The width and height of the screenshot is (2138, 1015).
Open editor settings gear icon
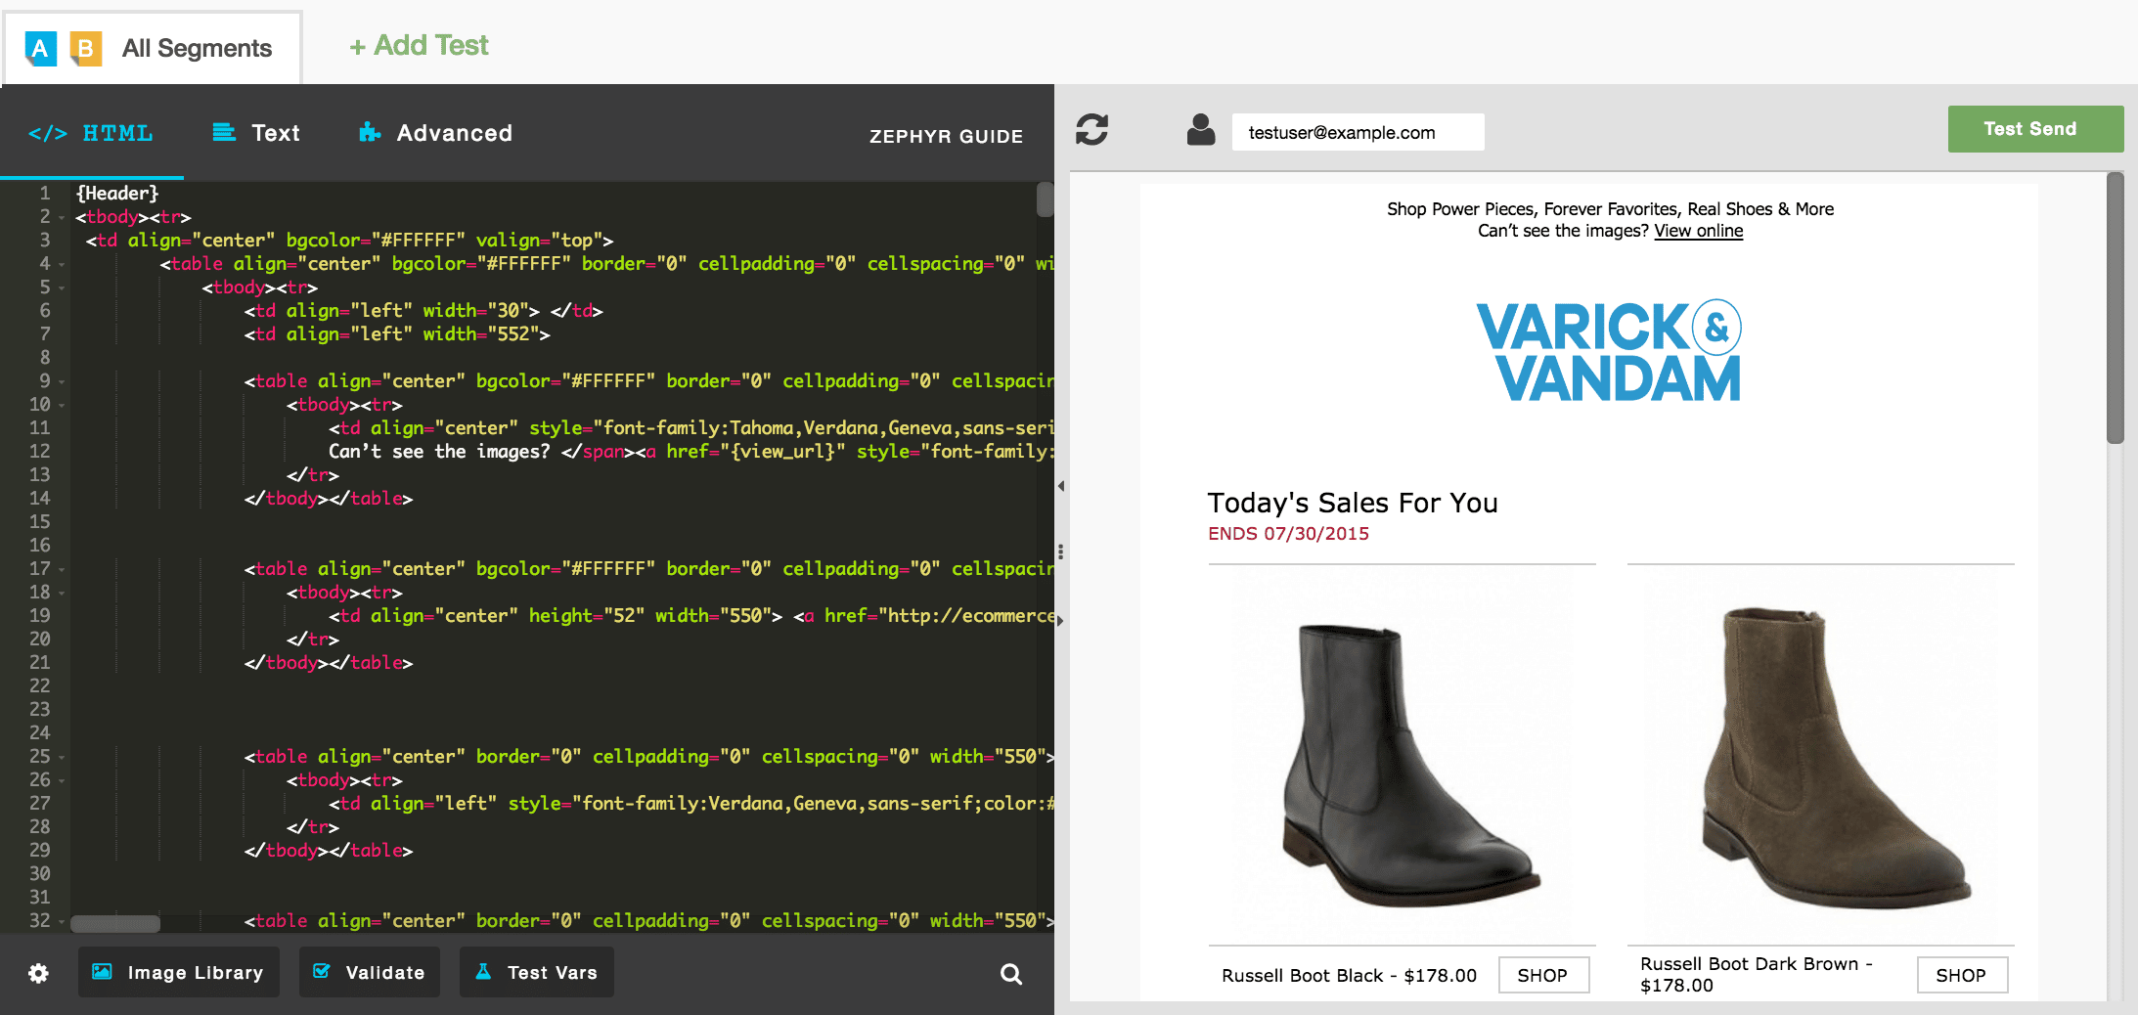coord(38,973)
